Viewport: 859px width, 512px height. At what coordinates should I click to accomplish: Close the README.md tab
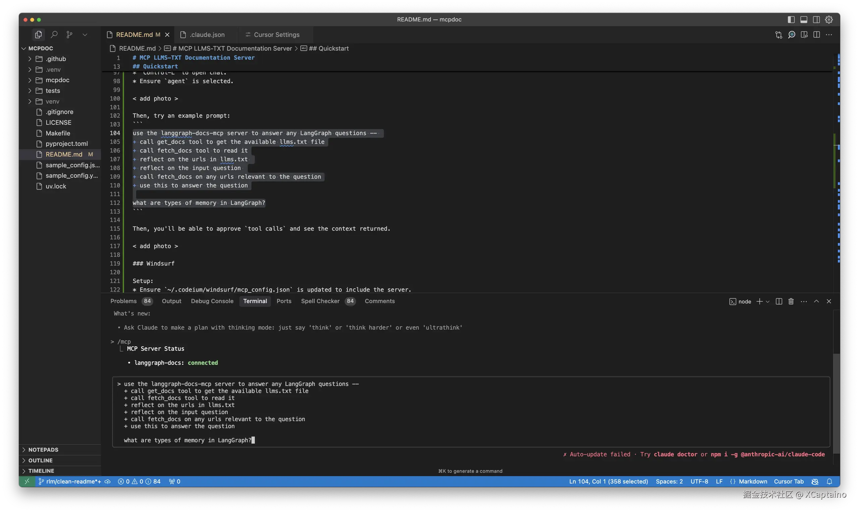pyautogui.click(x=167, y=35)
